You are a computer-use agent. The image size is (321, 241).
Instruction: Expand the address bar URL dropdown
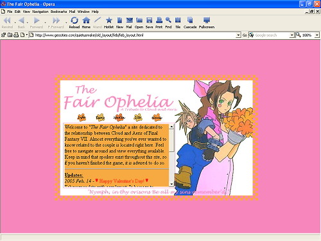point(238,35)
